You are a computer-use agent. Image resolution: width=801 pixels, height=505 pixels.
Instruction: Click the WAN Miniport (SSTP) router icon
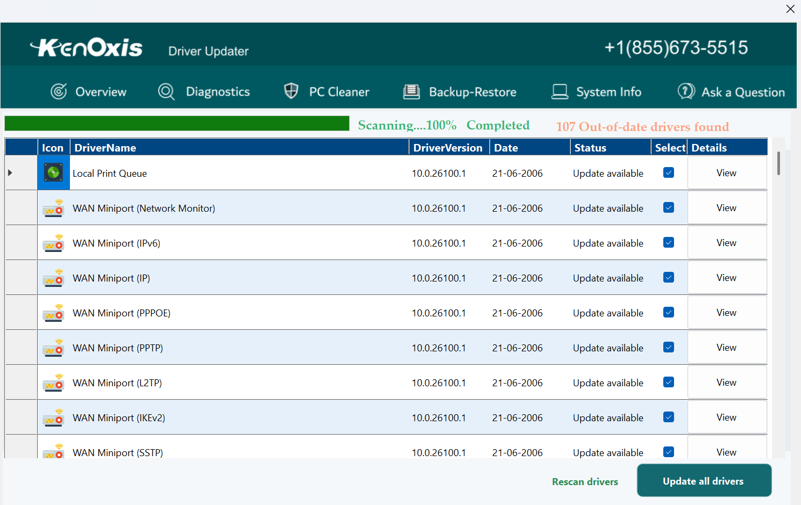coord(53,452)
